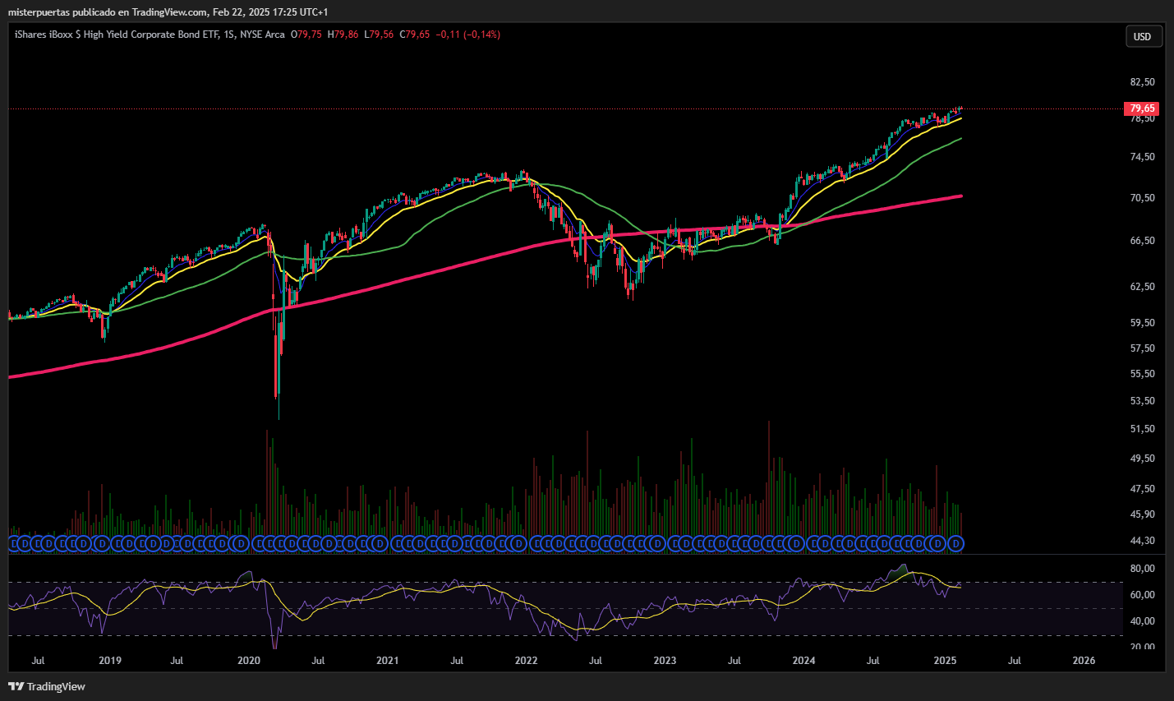Click the 80,00 RSI axis label

(x=1143, y=569)
